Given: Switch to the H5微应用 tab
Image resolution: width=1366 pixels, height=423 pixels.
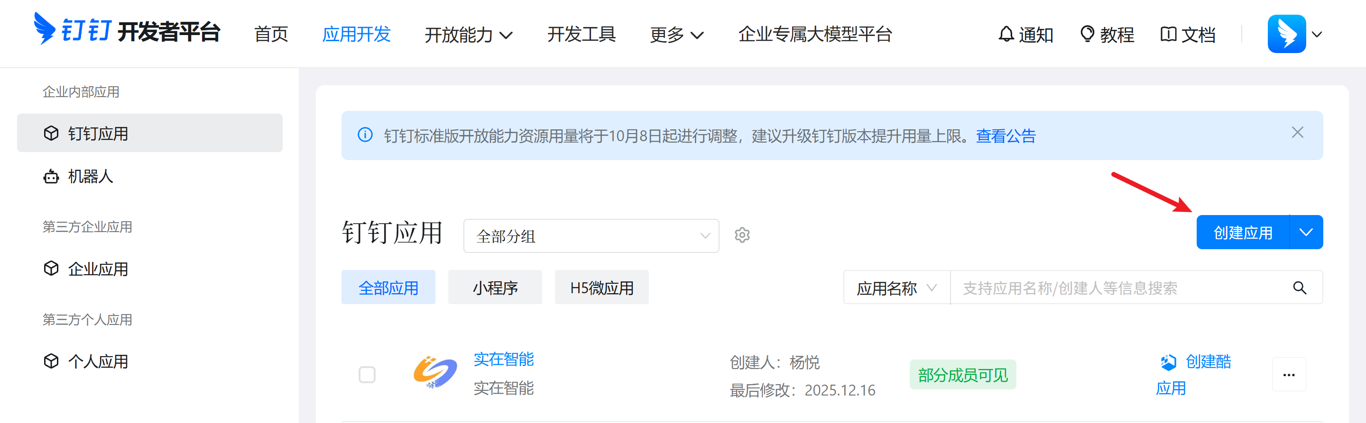Looking at the screenshot, I should click(601, 288).
